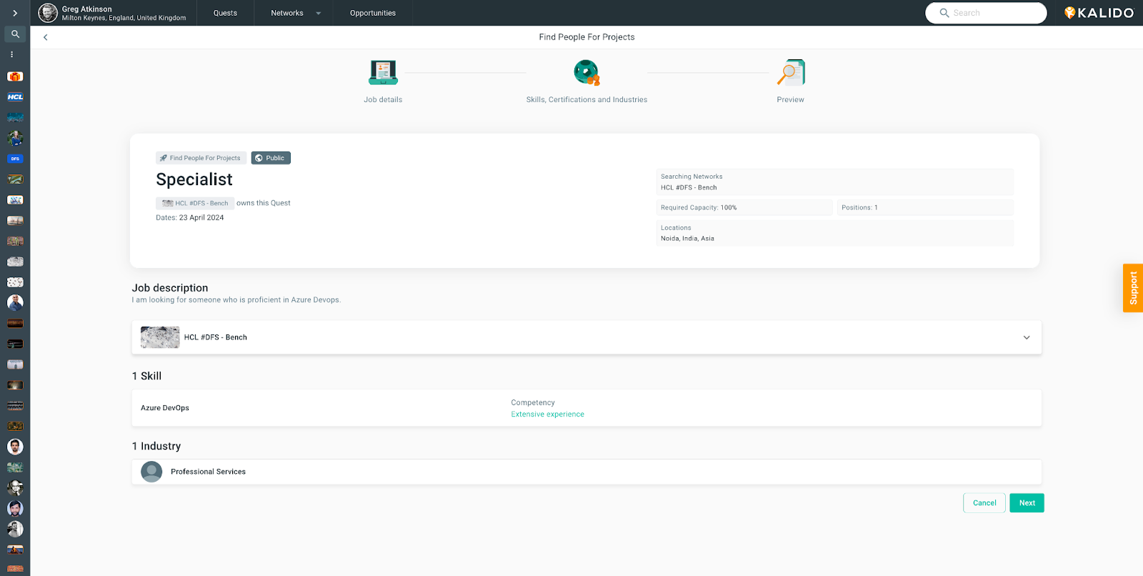
Task: Click the Preview step magnifier icon
Action: (790, 73)
